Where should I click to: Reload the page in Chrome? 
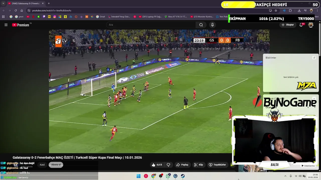16,10
